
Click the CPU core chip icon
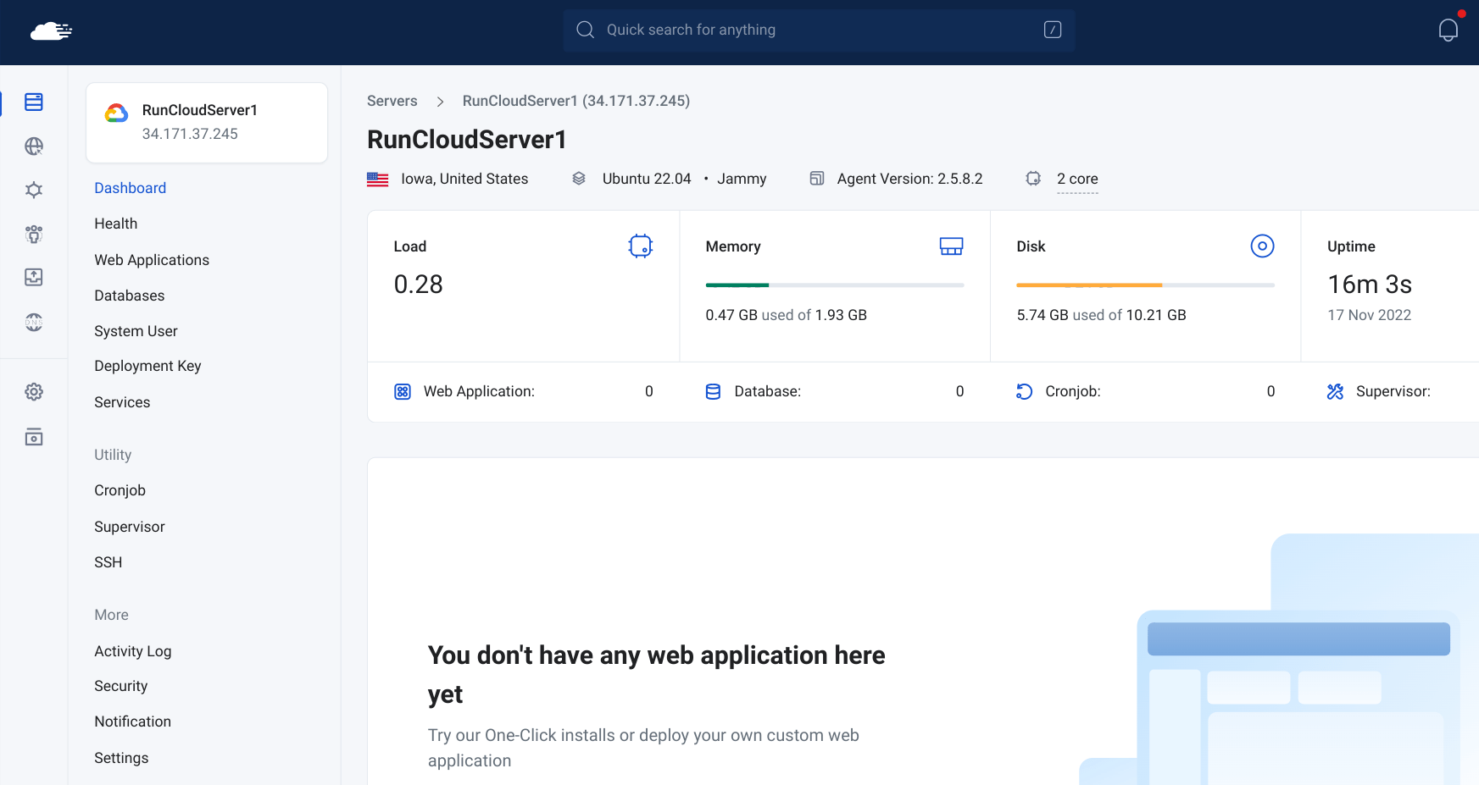(1033, 179)
